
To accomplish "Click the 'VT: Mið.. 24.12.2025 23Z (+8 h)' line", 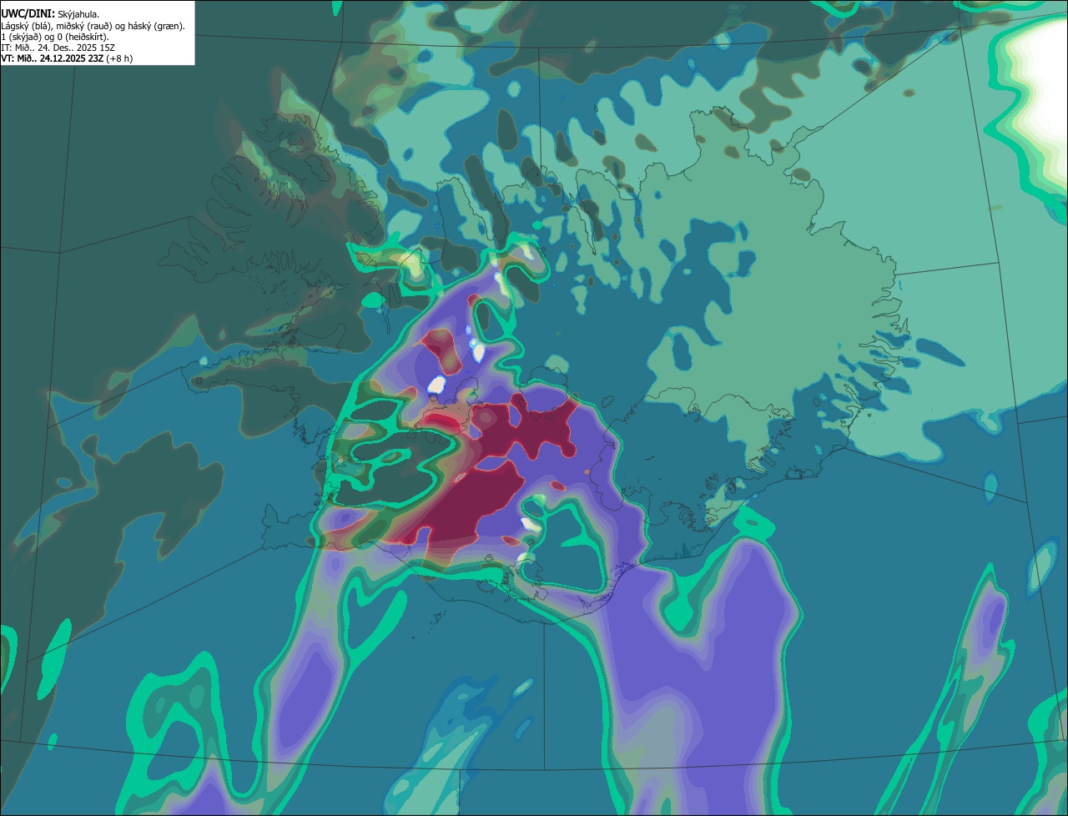I will click(67, 58).
